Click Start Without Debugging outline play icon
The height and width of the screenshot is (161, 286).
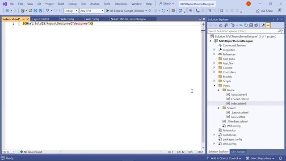(x=150, y=11)
